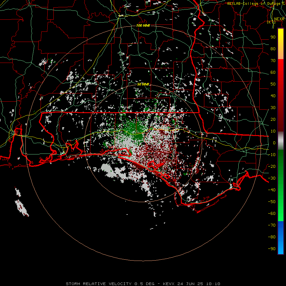Click scale value "10" on the velocity legend

pos(273,131)
